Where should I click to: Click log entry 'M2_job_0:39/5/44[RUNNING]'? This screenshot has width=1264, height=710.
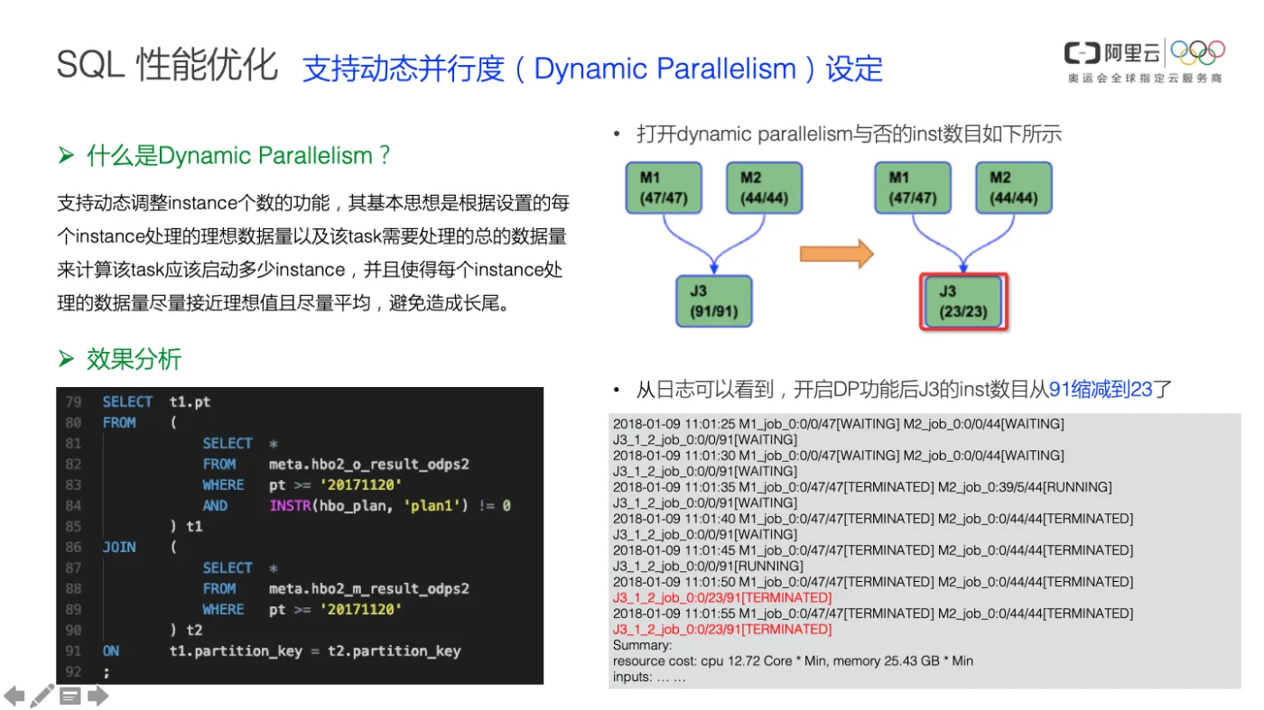[1026, 487]
